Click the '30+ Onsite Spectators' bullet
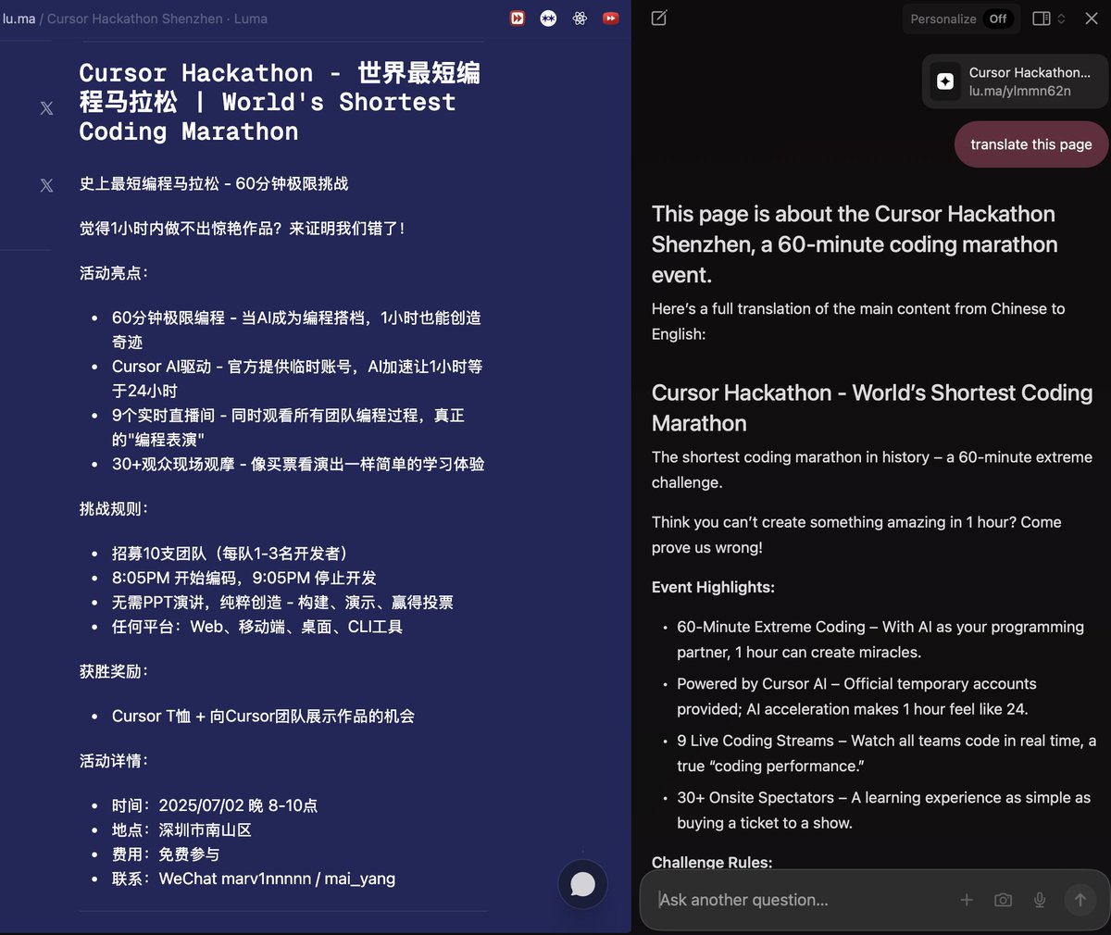This screenshot has height=935, width=1111. 883,810
